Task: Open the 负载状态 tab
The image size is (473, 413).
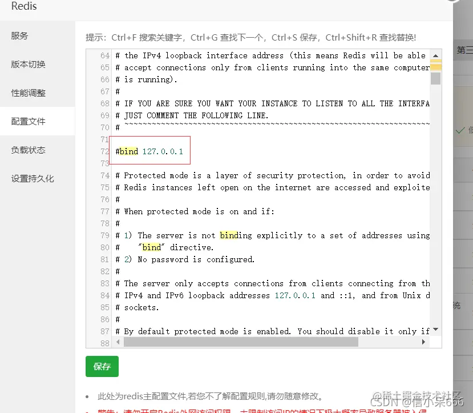Action: point(28,150)
